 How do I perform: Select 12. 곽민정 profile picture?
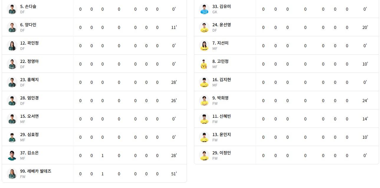point(12,45)
